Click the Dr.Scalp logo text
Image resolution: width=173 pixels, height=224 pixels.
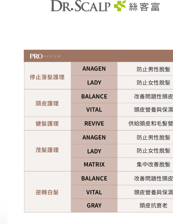point(80,6)
